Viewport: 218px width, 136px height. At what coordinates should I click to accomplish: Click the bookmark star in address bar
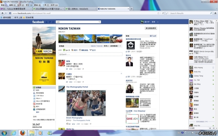(x=158, y=13)
